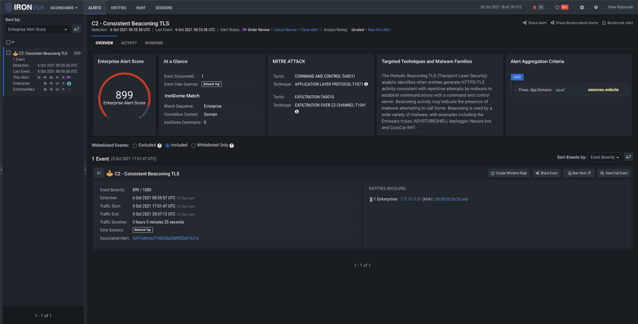Open the Event Severity sort events dropdown
The width and height of the screenshot is (638, 324).
point(605,157)
